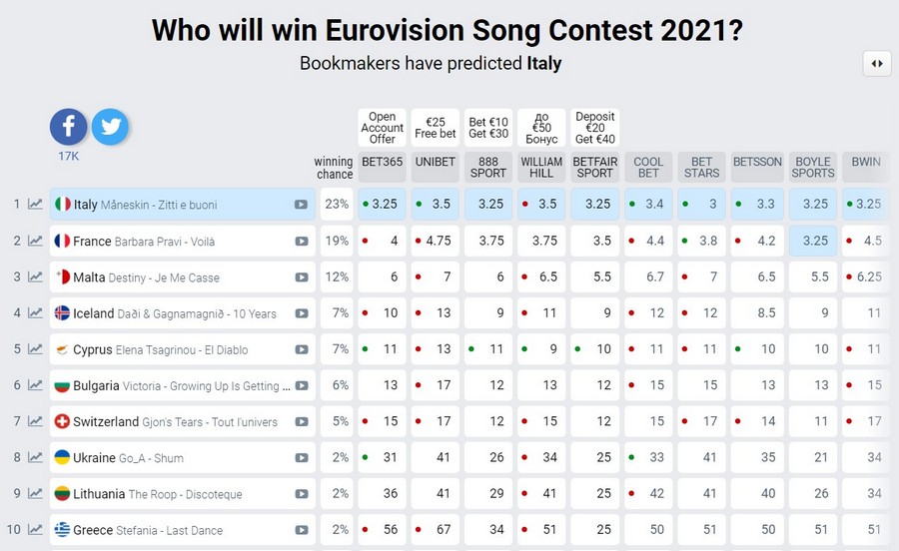Play video for France's Voilà
The image size is (899, 551).
pyautogui.click(x=301, y=242)
